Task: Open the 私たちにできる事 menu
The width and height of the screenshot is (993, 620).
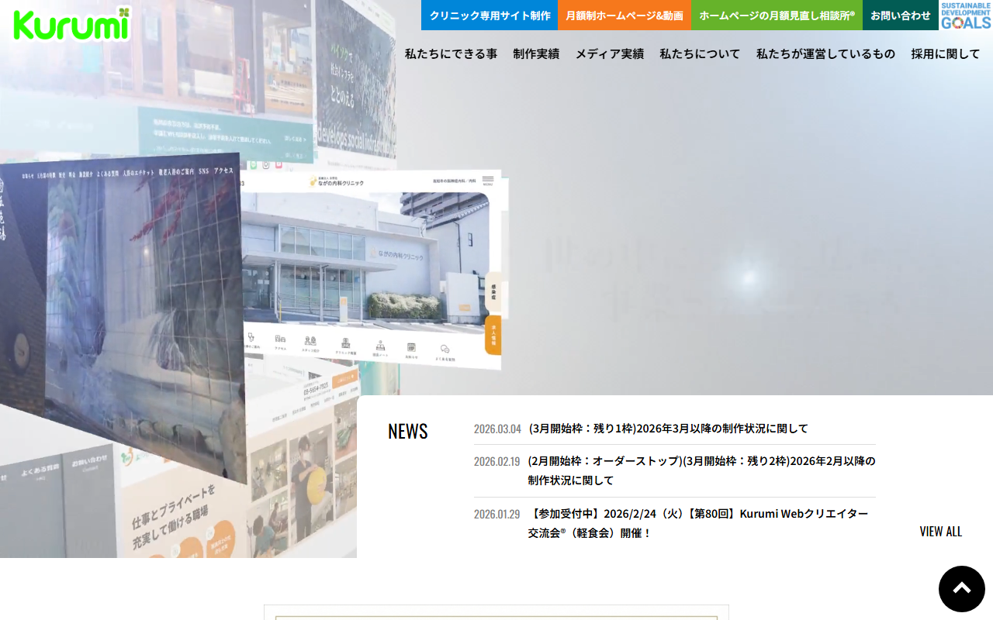Action: point(451,53)
